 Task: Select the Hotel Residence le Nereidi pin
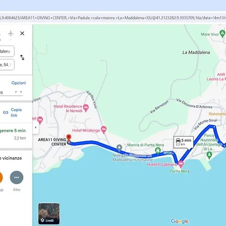pos(86,108)
